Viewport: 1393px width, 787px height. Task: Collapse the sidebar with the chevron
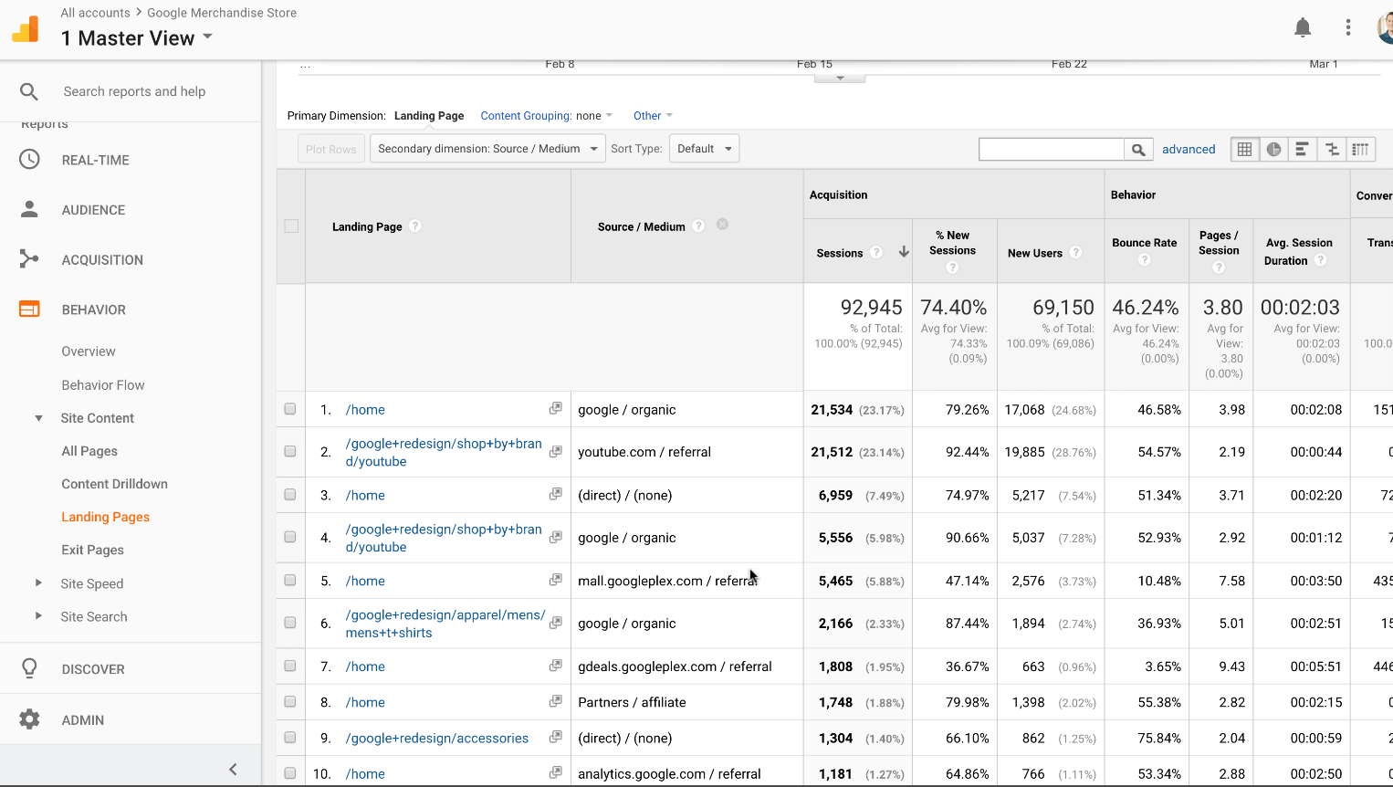tap(233, 769)
